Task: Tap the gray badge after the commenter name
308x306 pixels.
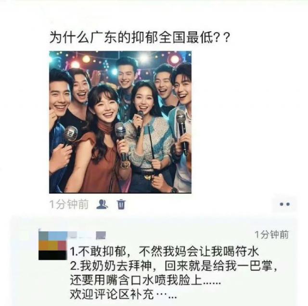Action: (101, 235)
